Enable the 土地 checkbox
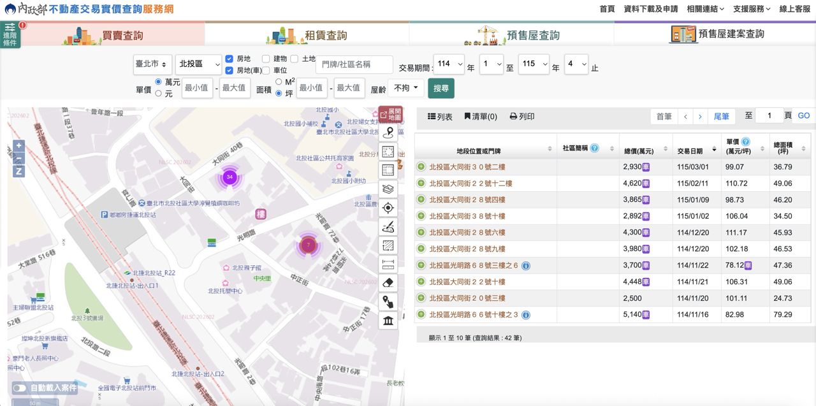The height and width of the screenshot is (406, 816). (x=294, y=59)
